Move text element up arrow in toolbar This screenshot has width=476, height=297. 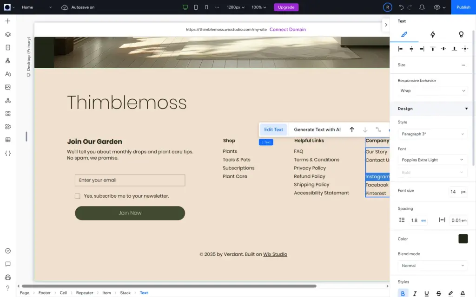pos(352,130)
